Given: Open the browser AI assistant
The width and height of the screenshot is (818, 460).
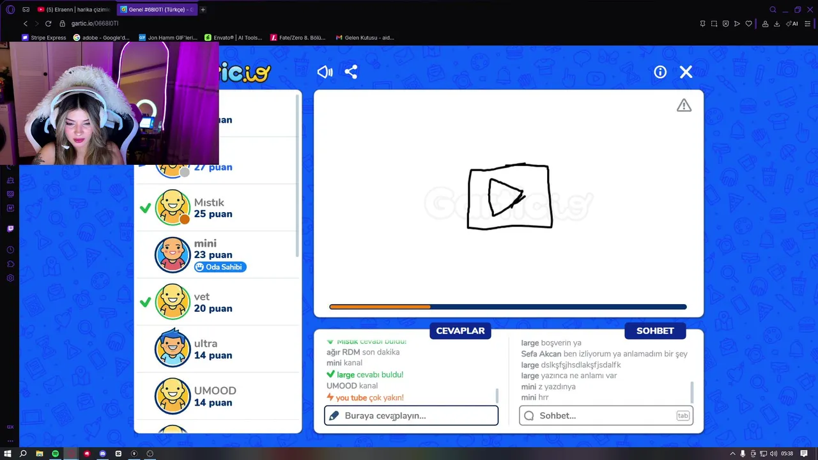Looking at the screenshot, I should [792, 24].
